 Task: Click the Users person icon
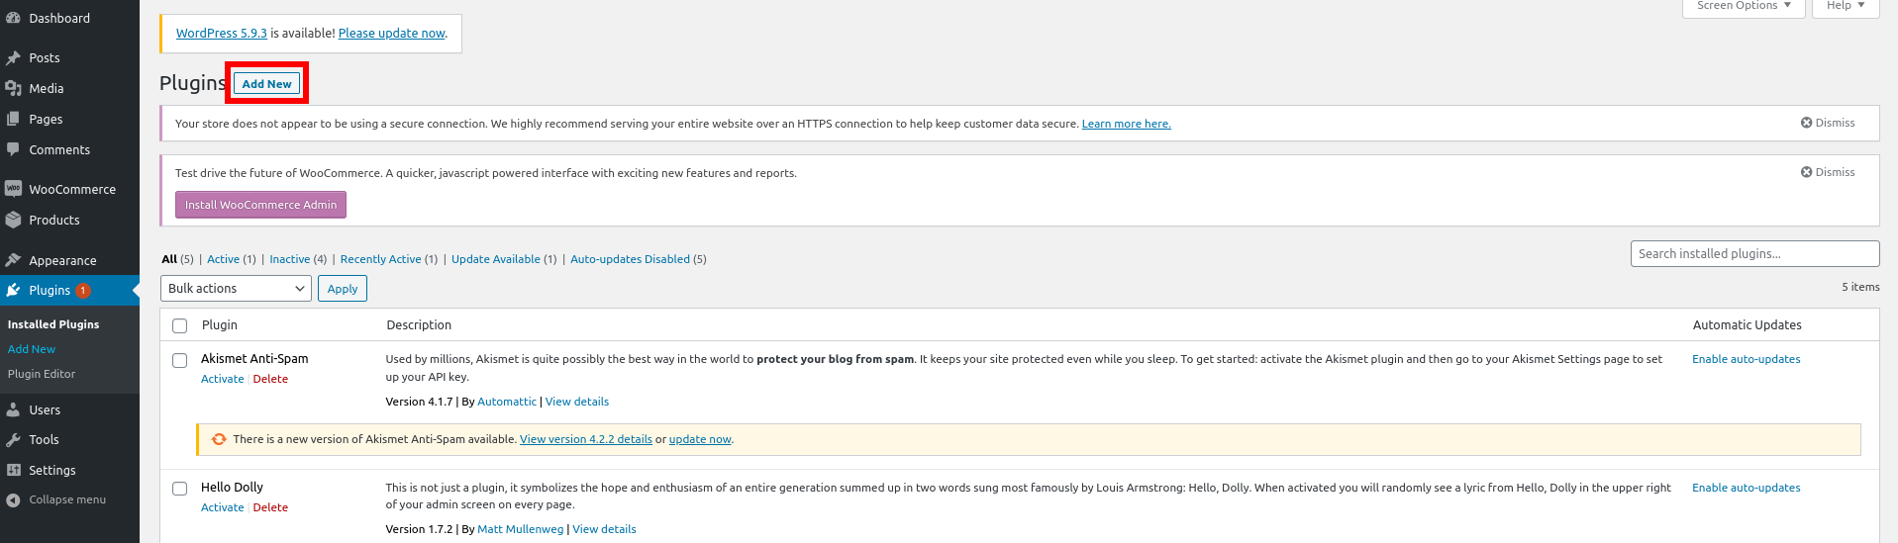13,409
